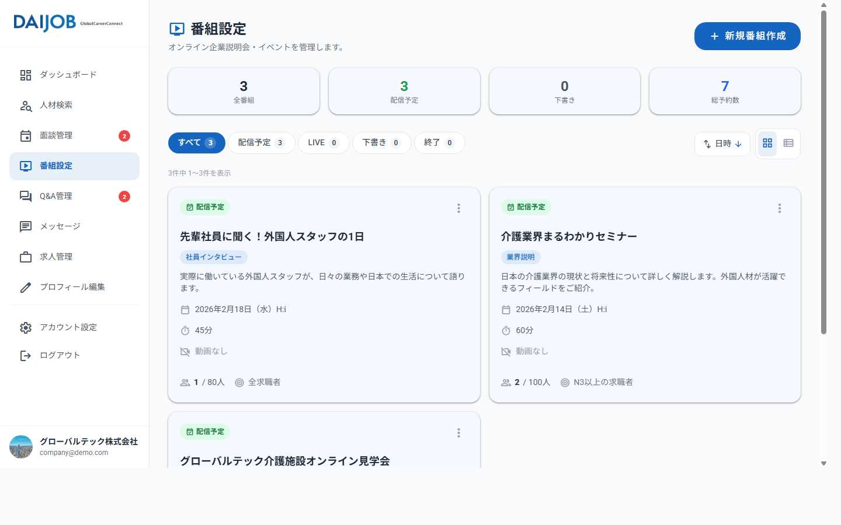Open the アカウント設定 gear icon
841x525 pixels.
[26, 328]
